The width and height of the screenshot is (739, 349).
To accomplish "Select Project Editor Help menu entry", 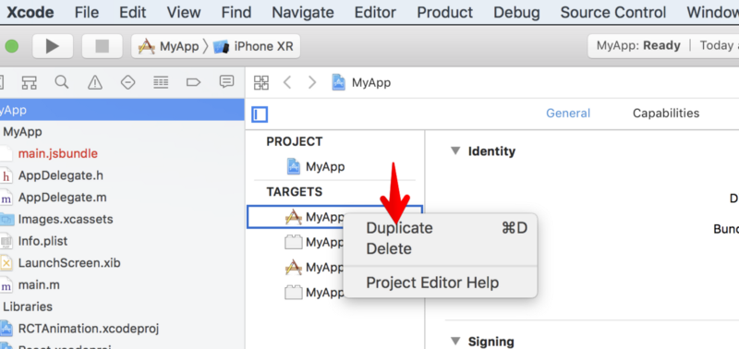I will pos(432,283).
